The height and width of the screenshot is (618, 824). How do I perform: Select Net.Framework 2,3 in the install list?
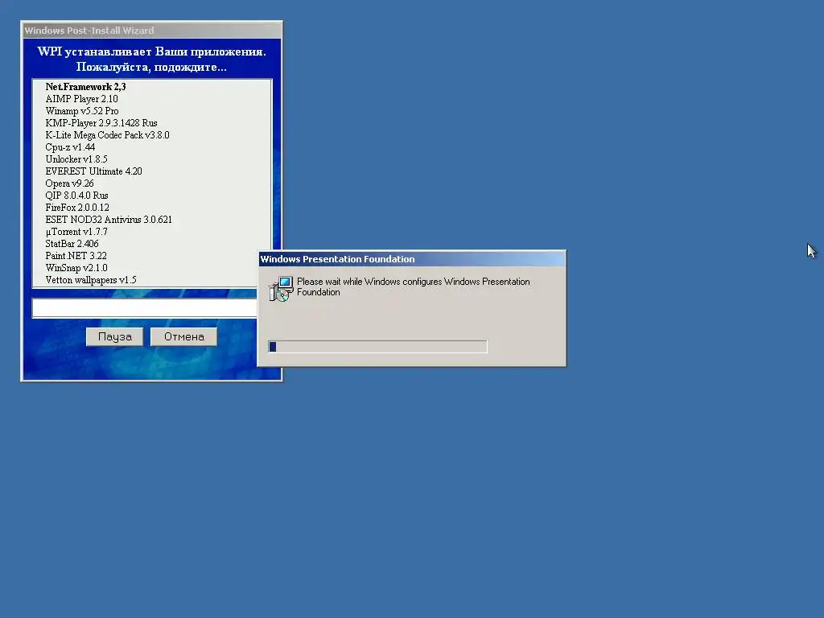[85, 87]
